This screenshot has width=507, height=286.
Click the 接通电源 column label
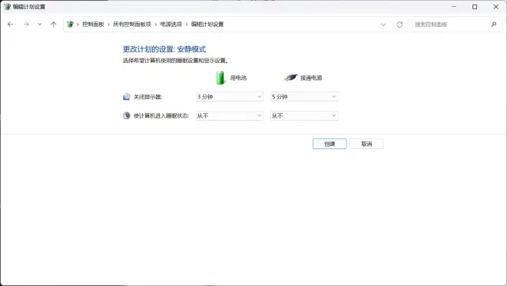click(311, 78)
